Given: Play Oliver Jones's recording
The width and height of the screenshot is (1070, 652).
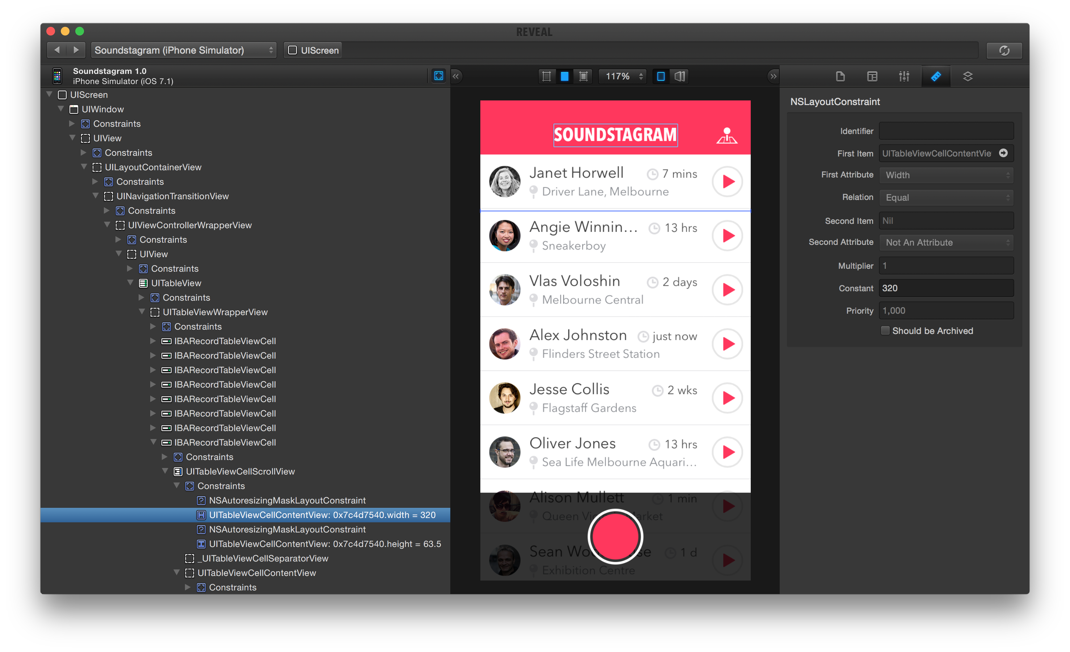Looking at the screenshot, I should (727, 452).
